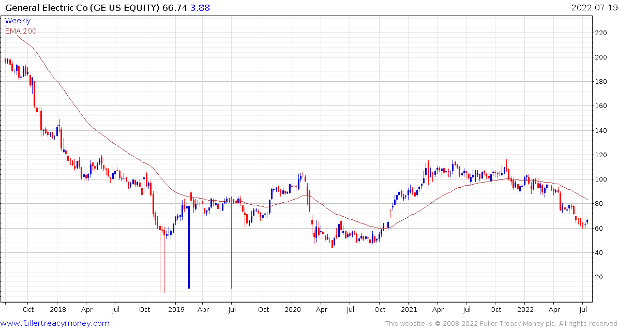Open the www.fullertreacymoney.com link

pos(55,324)
